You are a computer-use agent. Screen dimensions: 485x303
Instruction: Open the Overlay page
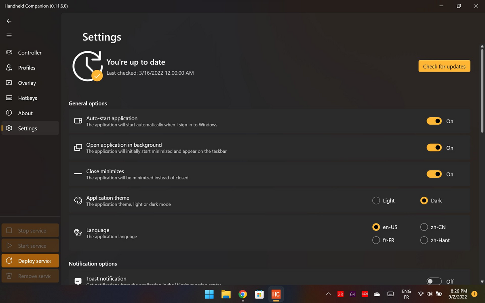tap(30, 83)
